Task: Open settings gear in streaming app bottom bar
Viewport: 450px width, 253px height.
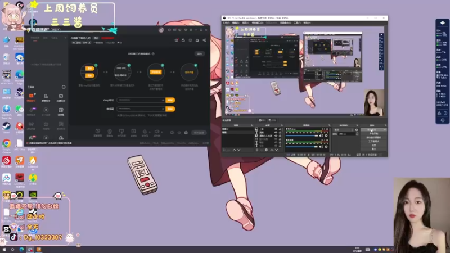Action: pos(186,133)
